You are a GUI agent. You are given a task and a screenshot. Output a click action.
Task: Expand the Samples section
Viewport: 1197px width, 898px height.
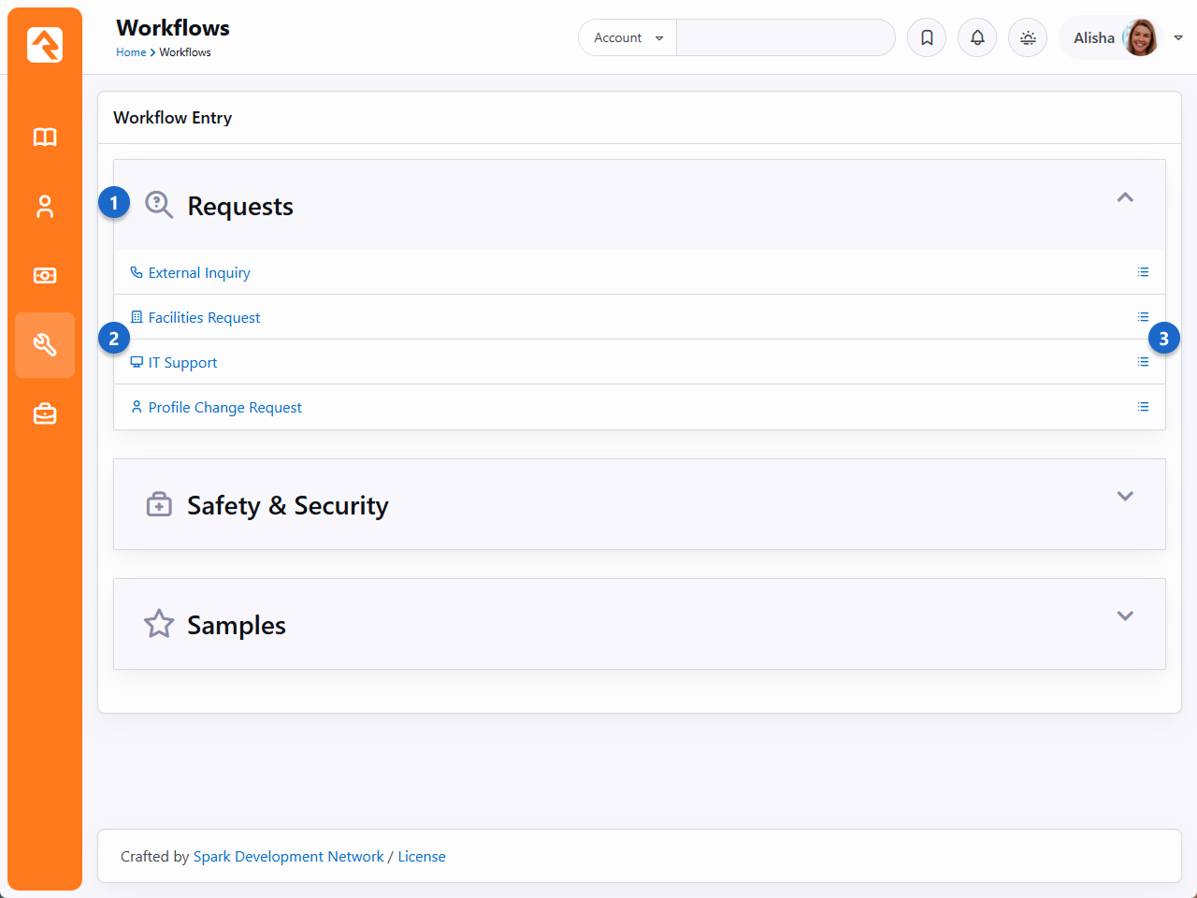point(1125,616)
